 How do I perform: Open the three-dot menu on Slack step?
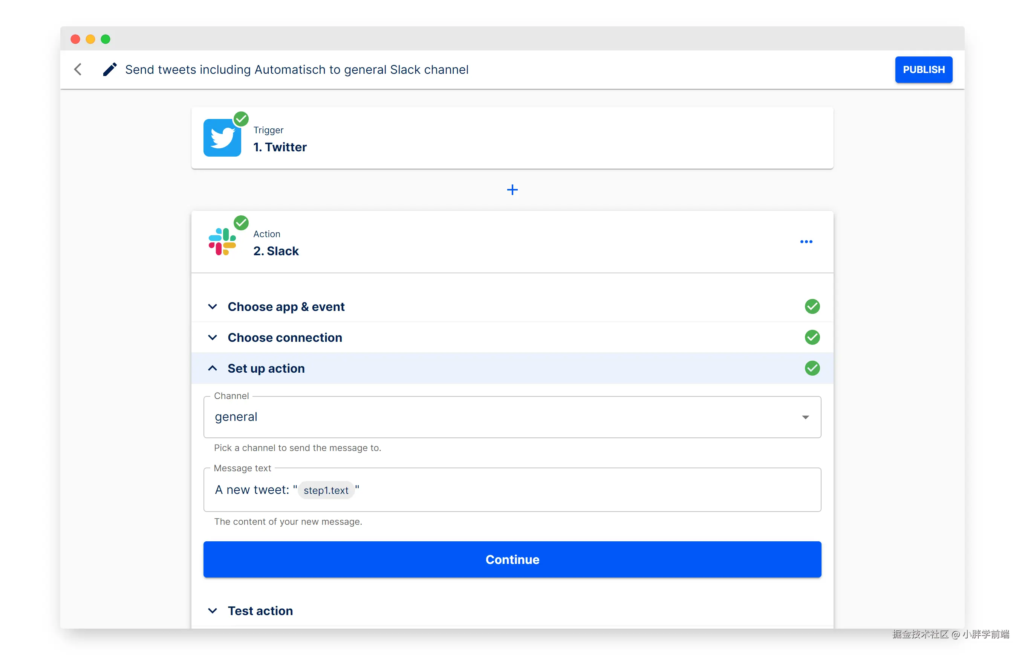pyautogui.click(x=806, y=242)
